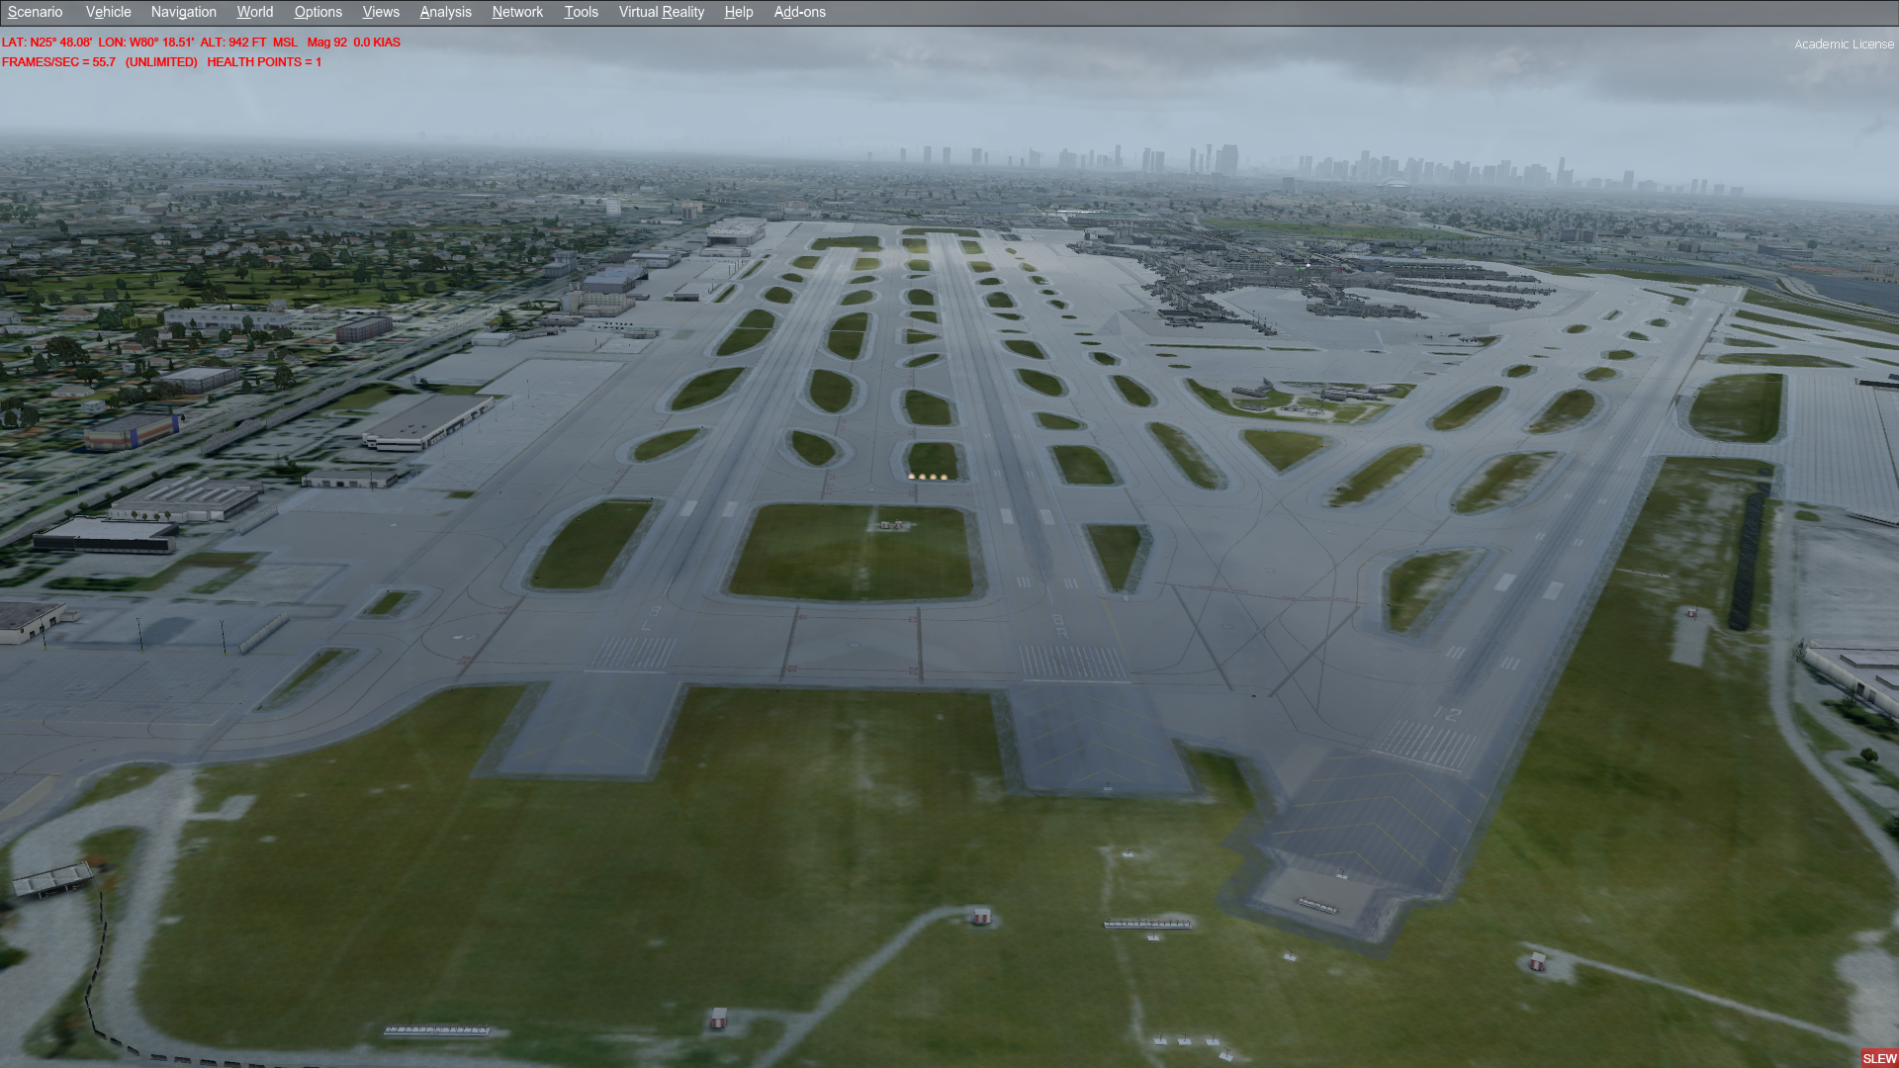This screenshot has width=1899, height=1068.
Task: Open the Network menu
Action: (x=517, y=12)
